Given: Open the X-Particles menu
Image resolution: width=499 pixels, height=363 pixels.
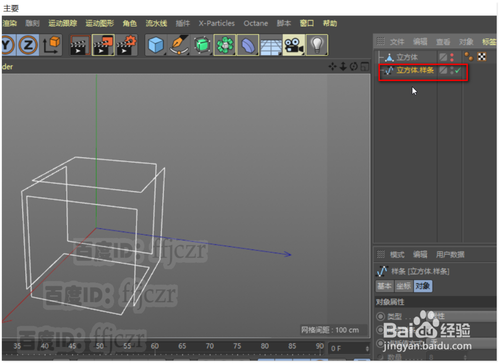Looking at the screenshot, I should pyautogui.click(x=217, y=23).
